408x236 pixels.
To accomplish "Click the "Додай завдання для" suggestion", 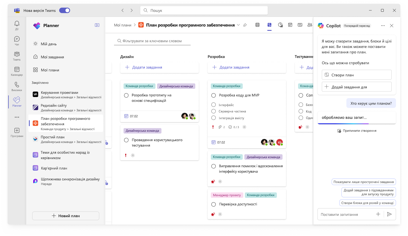I will point(357,87).
